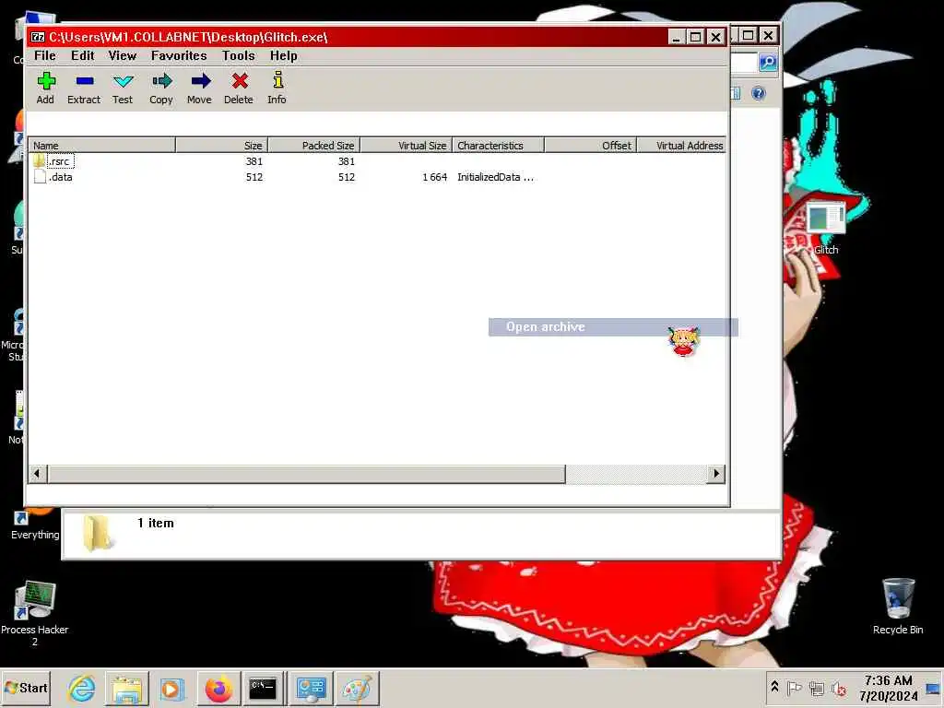Open the File menu
The height and width of the screenshot is (708, 944).
tap(45, 55)
